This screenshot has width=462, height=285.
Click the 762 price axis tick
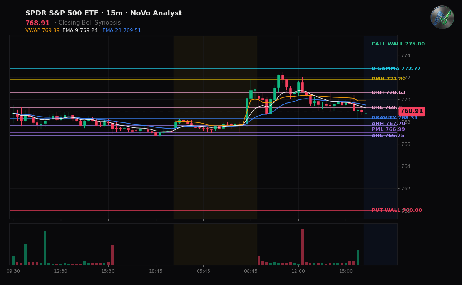pyautogui.click(x=406, y=188)
